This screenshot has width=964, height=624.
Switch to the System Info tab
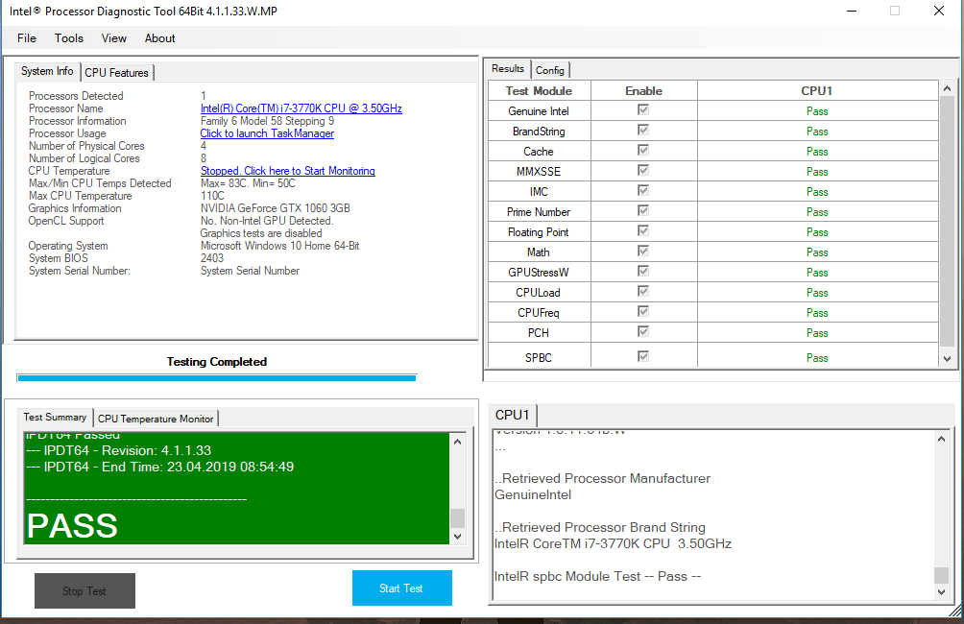click(47, 71)
